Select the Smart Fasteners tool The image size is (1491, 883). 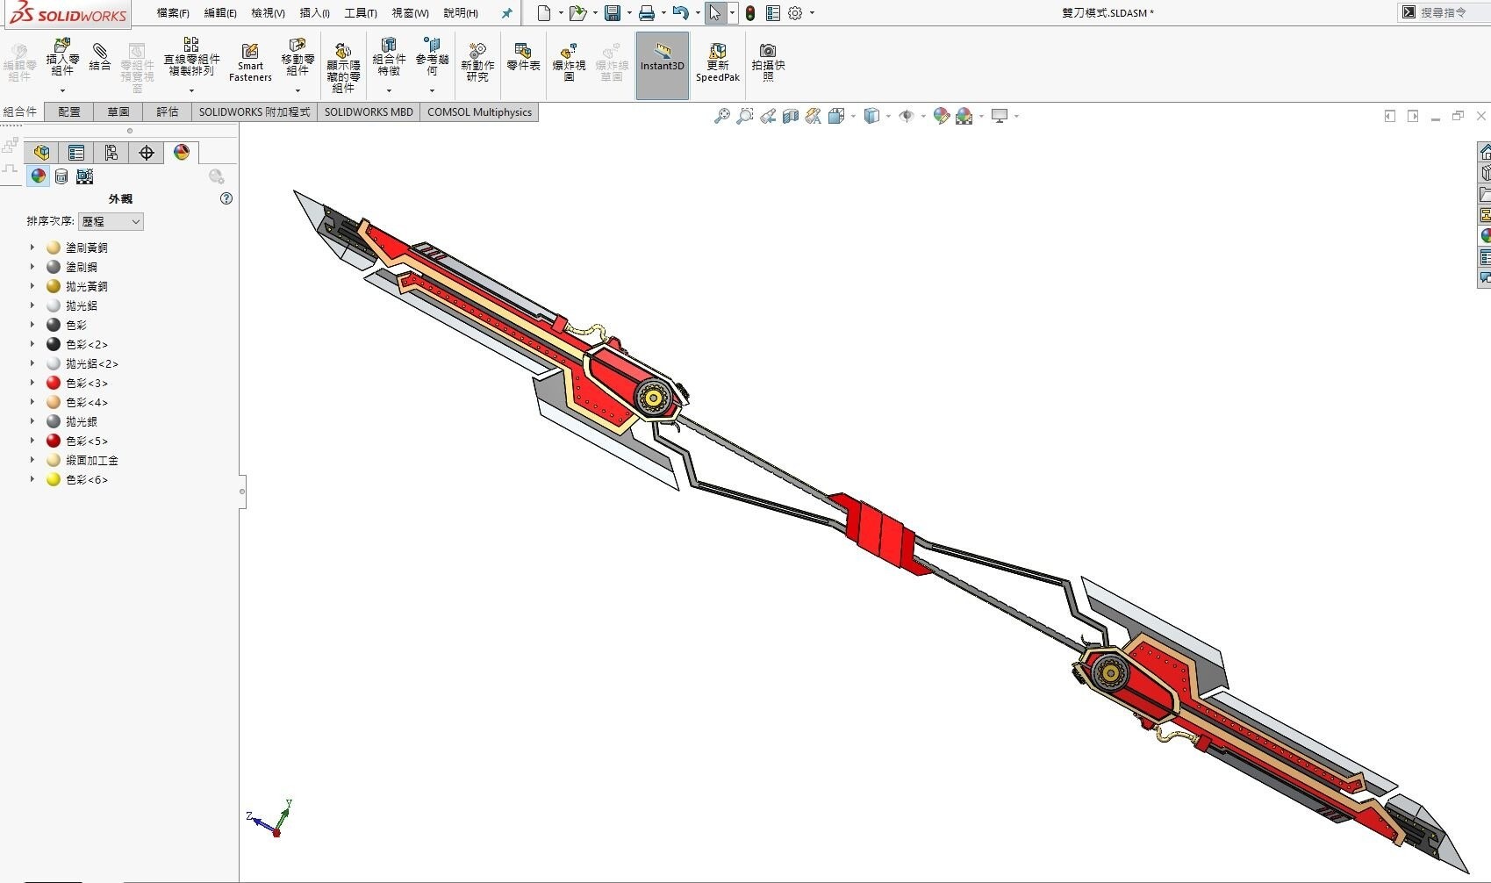[250, 61]
